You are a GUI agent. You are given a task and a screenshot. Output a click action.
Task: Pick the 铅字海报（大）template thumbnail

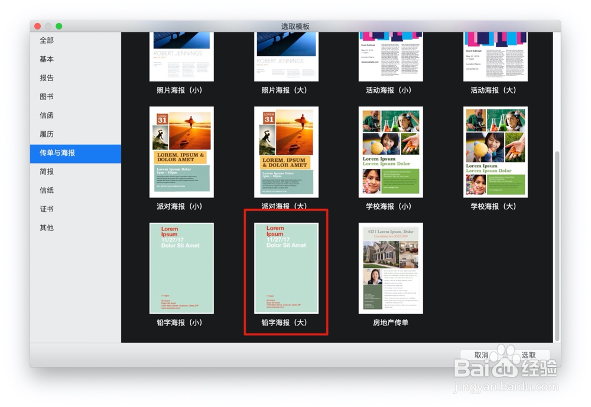[286, 268]
